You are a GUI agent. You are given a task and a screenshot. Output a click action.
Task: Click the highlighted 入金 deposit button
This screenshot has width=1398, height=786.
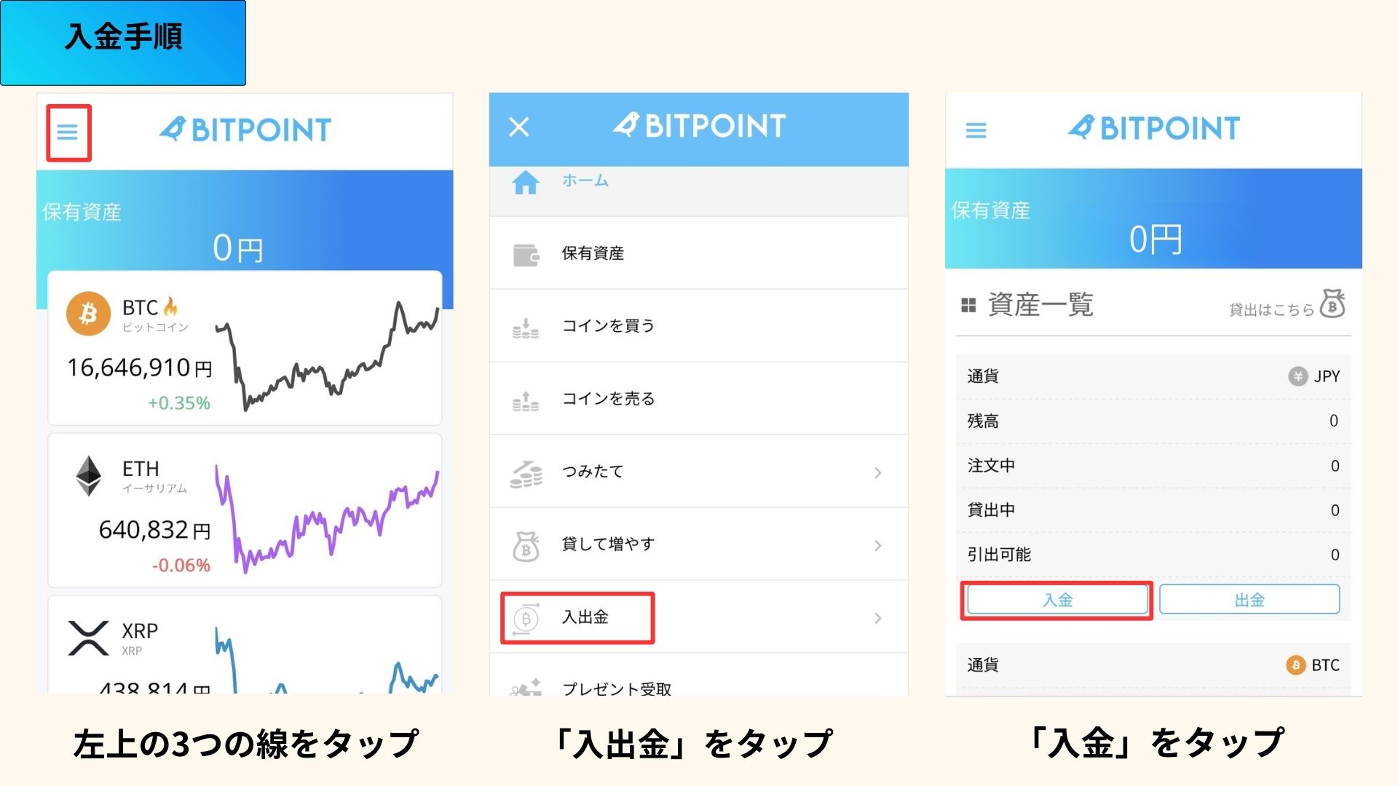click(x=1057, y=599)
